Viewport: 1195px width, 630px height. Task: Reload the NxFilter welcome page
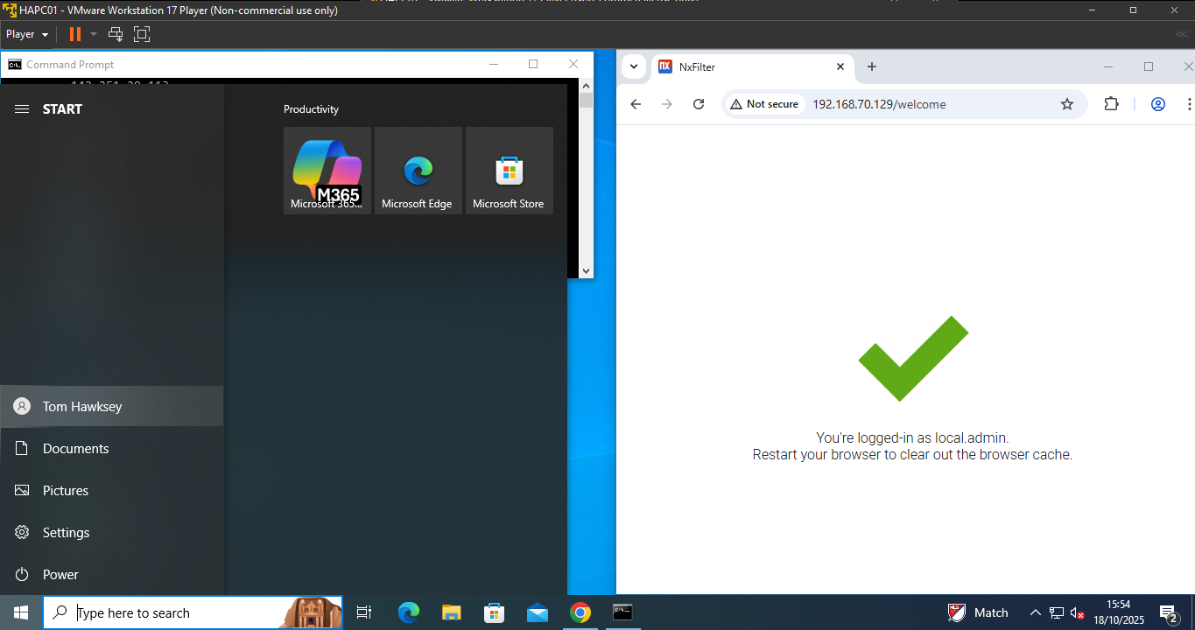pos(698,104)
